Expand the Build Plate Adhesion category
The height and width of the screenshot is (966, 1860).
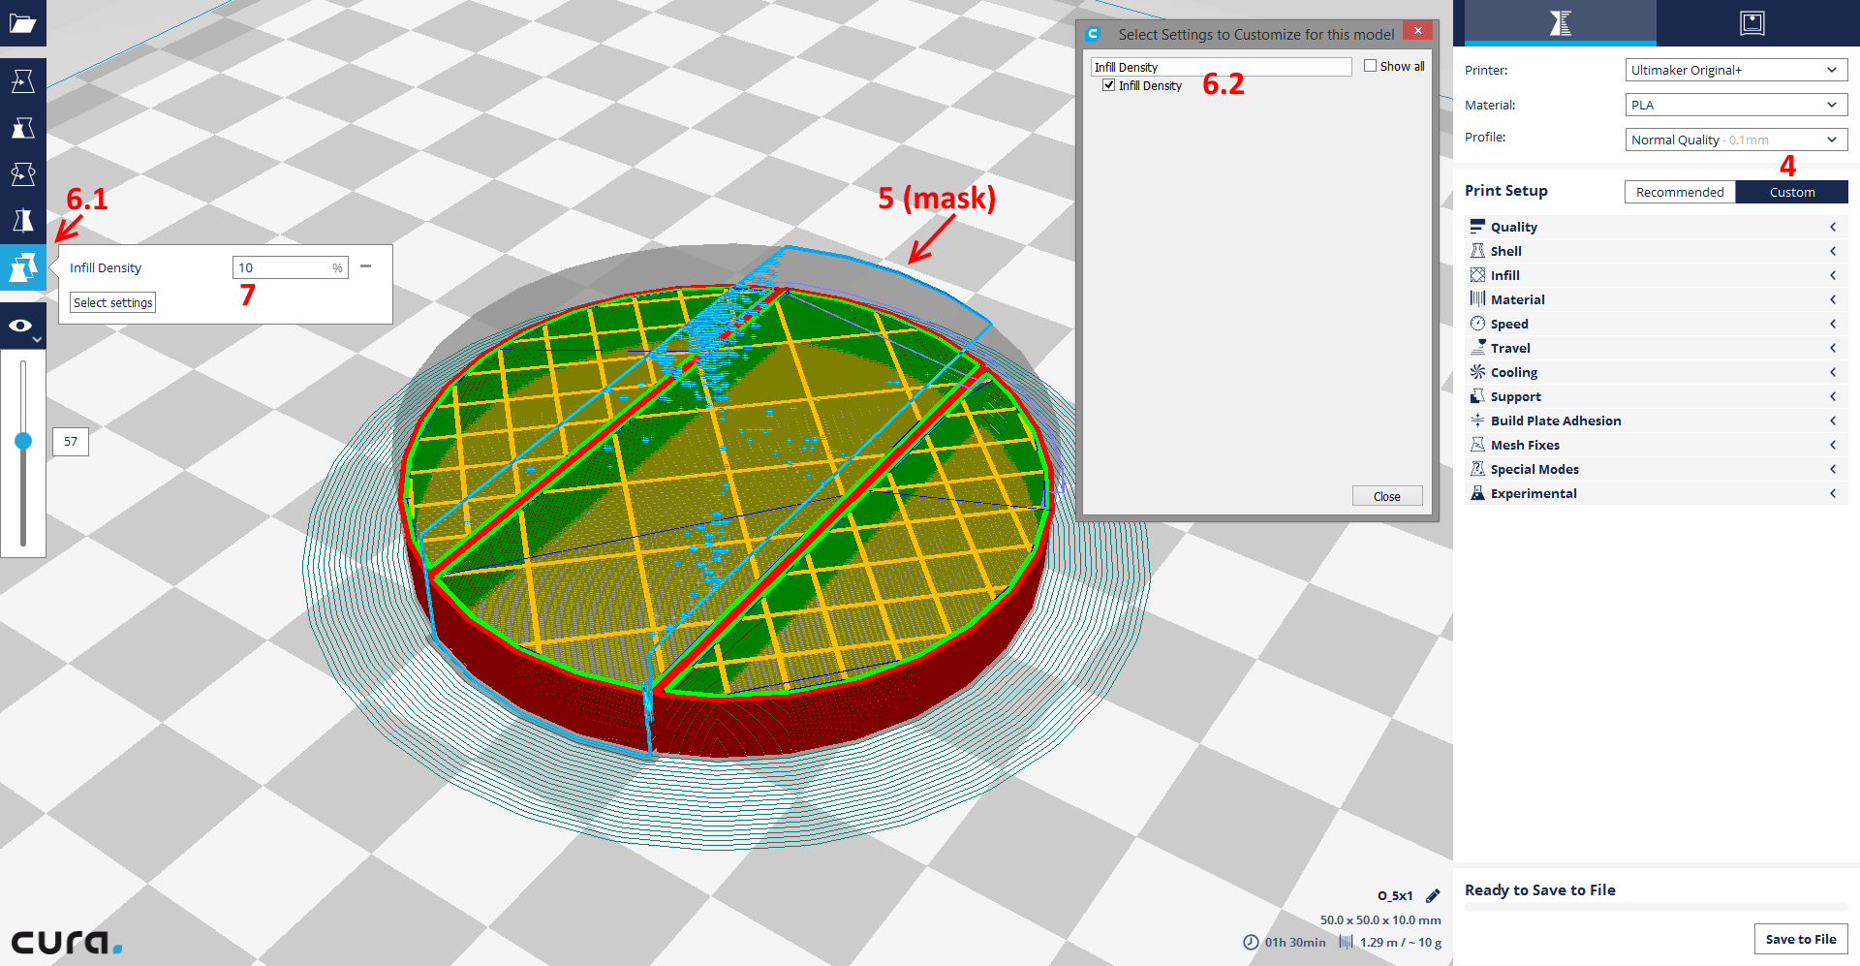click(1657, 421)
